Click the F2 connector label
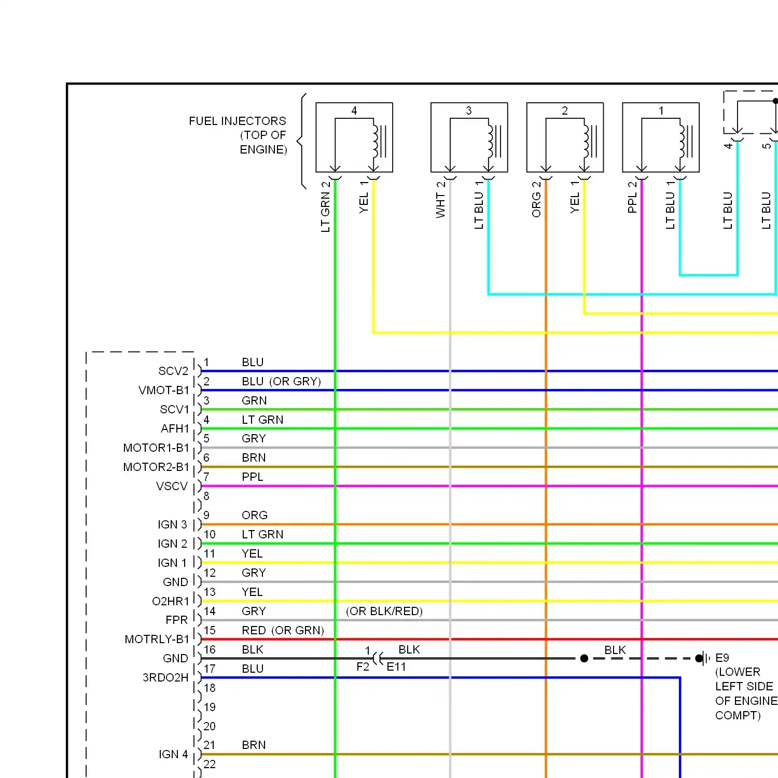The image size is (778, 778). 363,667
